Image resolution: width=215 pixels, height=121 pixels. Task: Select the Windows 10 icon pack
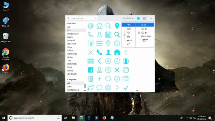(73, 34)
